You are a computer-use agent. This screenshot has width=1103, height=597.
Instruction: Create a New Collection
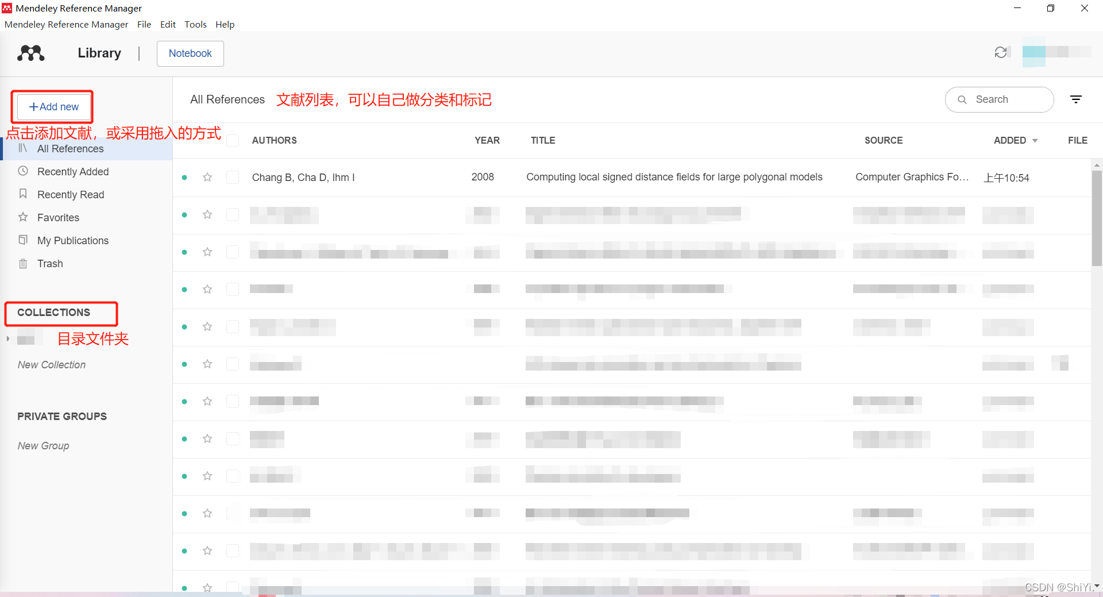pyautogui.click(x=51, y=365)
